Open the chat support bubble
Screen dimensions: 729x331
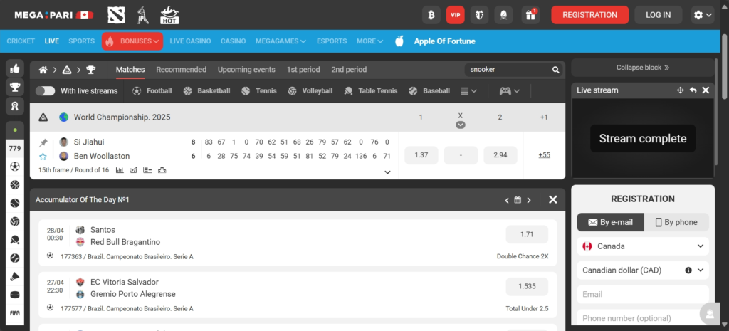click(x=710, y=314)
